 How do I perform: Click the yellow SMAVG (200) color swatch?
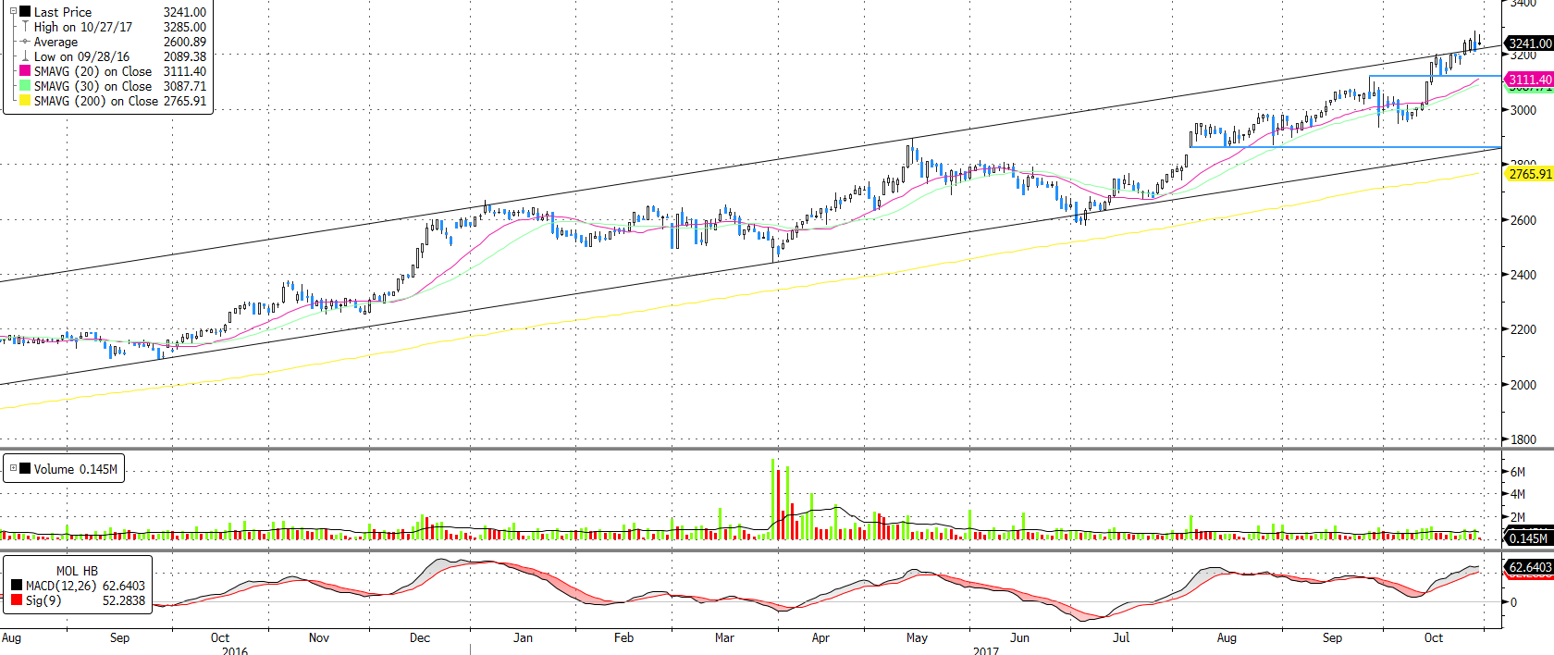(x=25, y=100)
